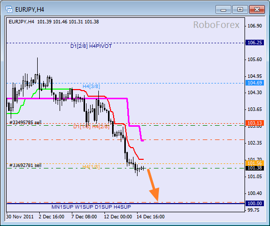Select the 100.00 support price label
The height and width of the screenshot is (226, 270).
point(255,203)
